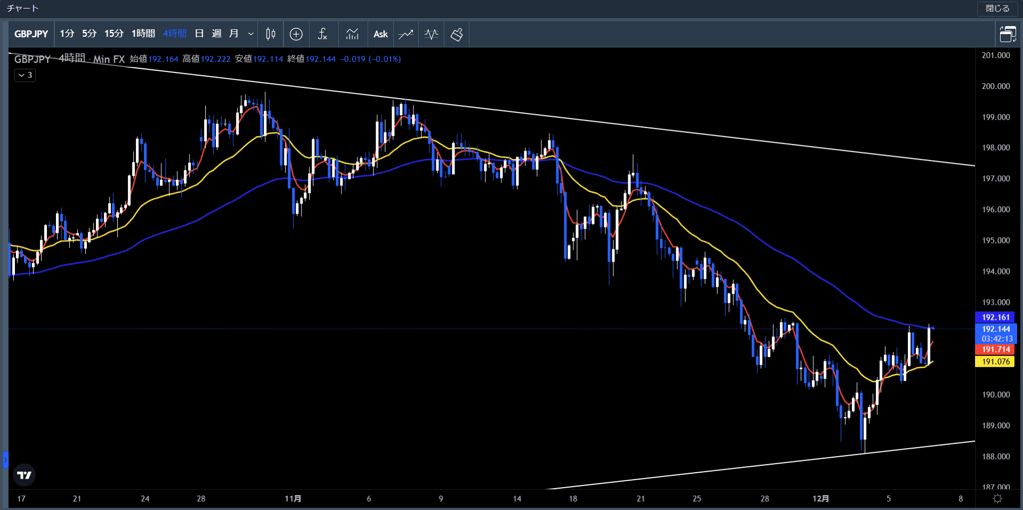
Task: Click the 安値192.114 value in legend
Action: [x=259, y=59]
